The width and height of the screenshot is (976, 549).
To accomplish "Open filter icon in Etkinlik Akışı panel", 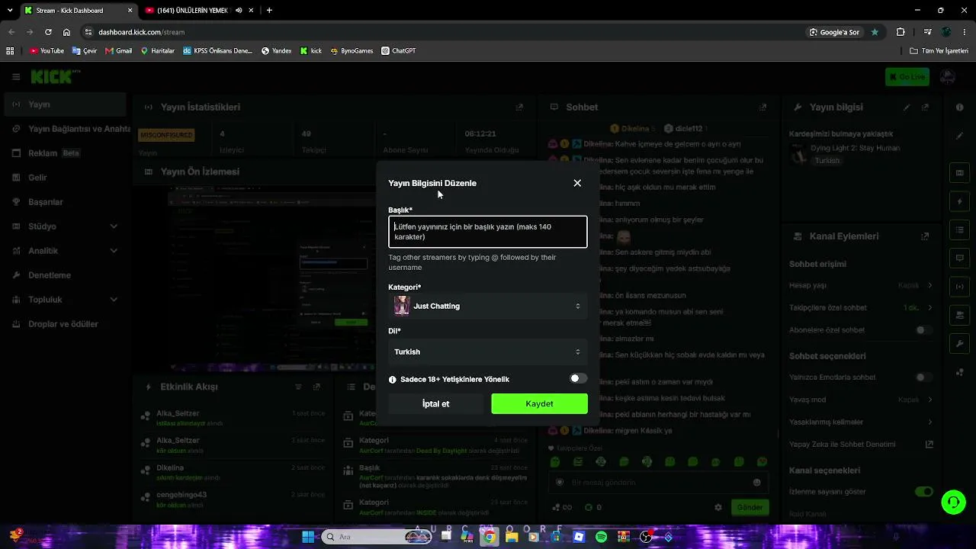I will (298, 387).
